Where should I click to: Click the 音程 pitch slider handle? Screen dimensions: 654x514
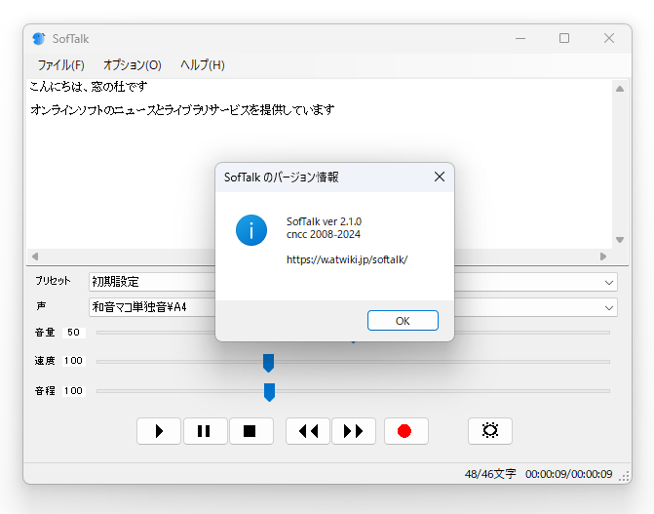[x=269, y=392]
